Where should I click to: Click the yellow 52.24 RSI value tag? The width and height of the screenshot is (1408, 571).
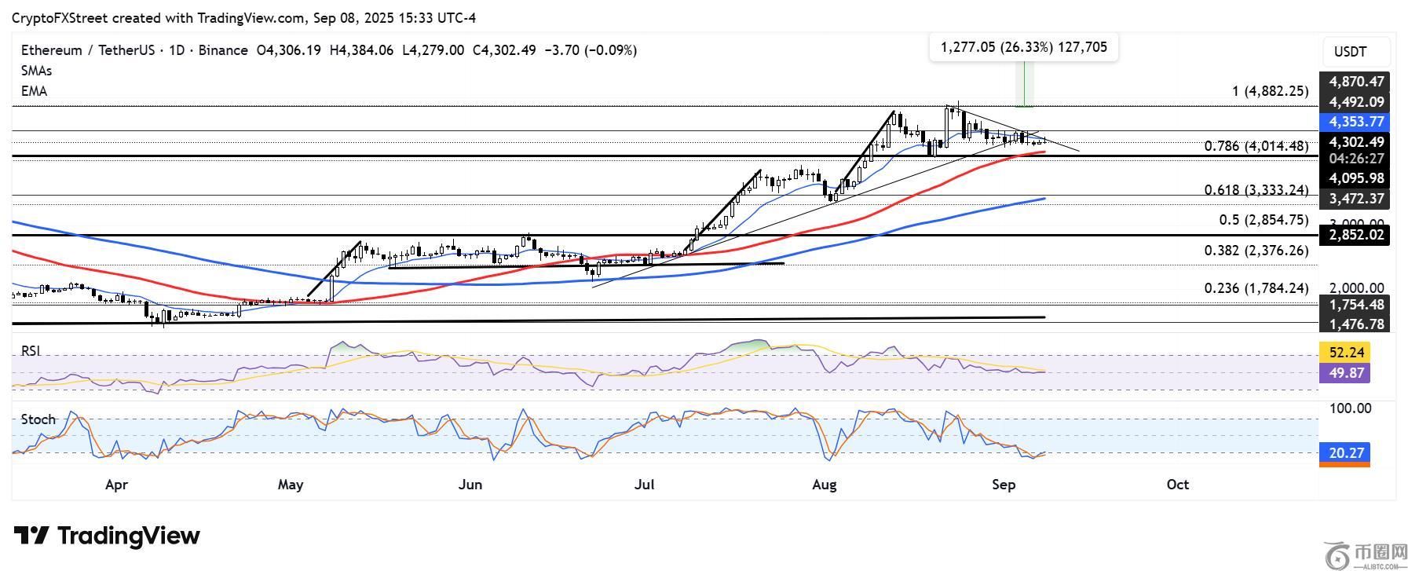pyautogui.click(x=1344, y=353)
